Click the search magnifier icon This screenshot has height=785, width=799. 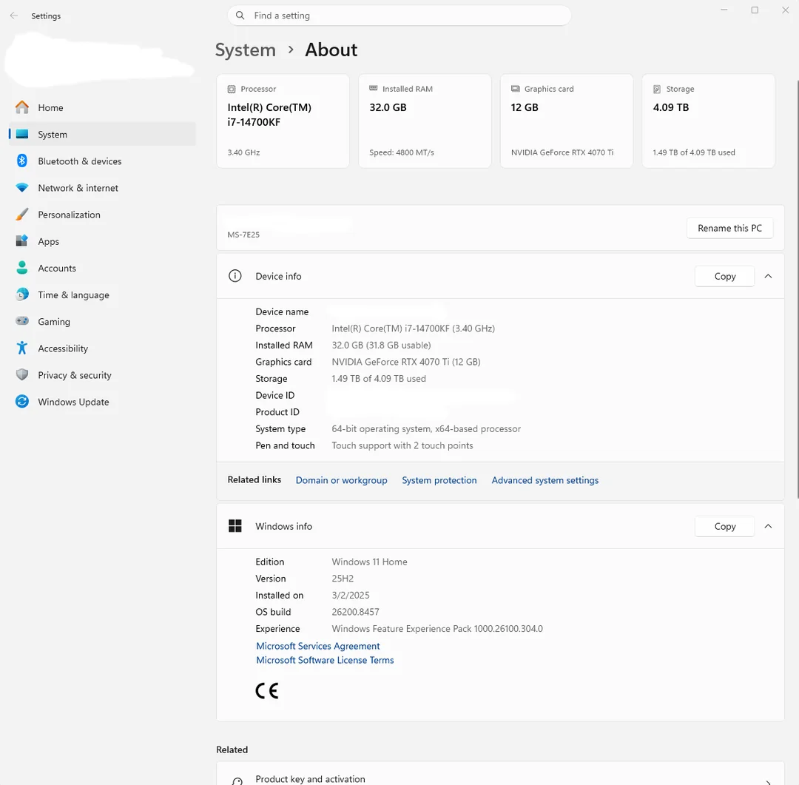[x=240, y=16]
